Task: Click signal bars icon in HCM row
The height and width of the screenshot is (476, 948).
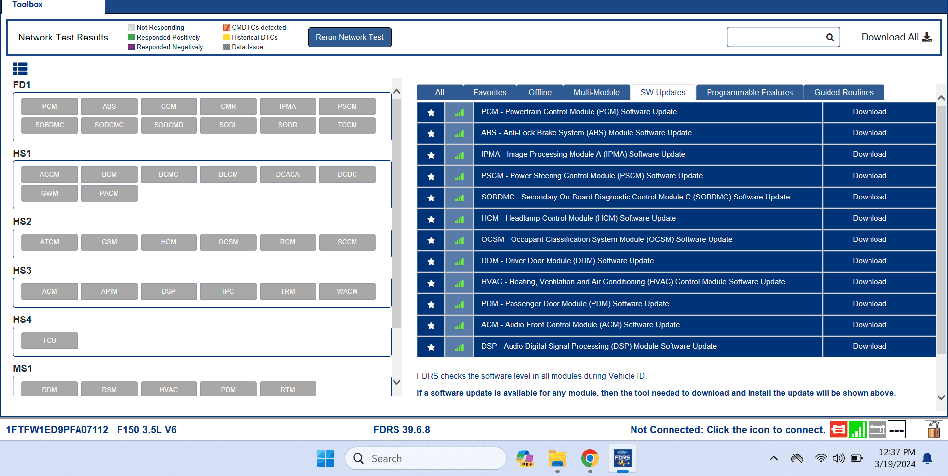Action: point(459,219)
